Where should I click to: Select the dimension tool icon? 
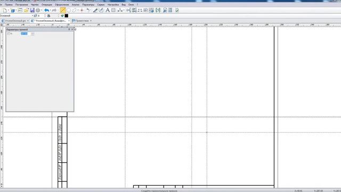[119, 10]
